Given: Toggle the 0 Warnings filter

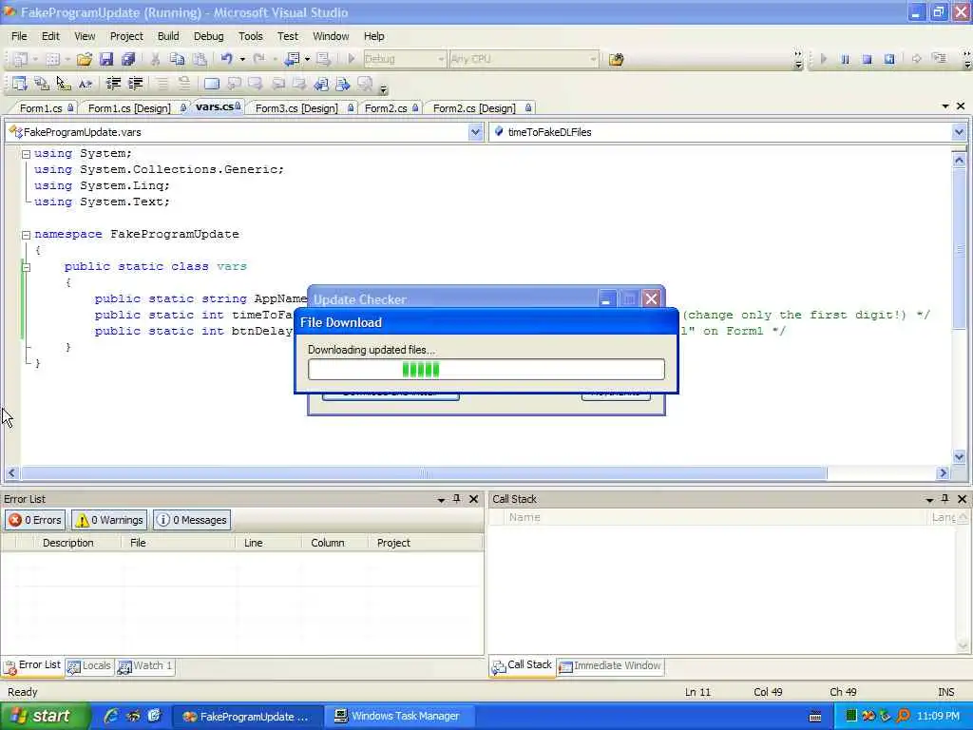Looking at the screenshot, I should 109,520.
